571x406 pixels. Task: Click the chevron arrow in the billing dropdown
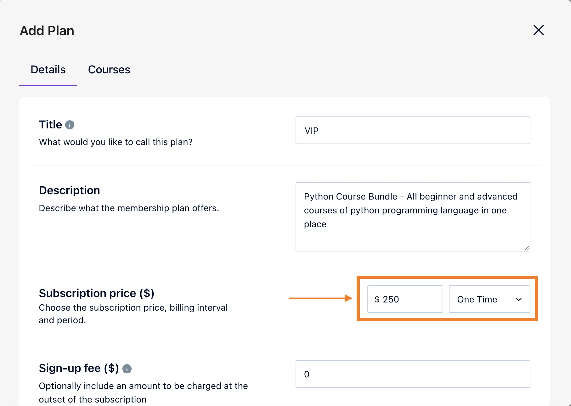tap(519, 299)
